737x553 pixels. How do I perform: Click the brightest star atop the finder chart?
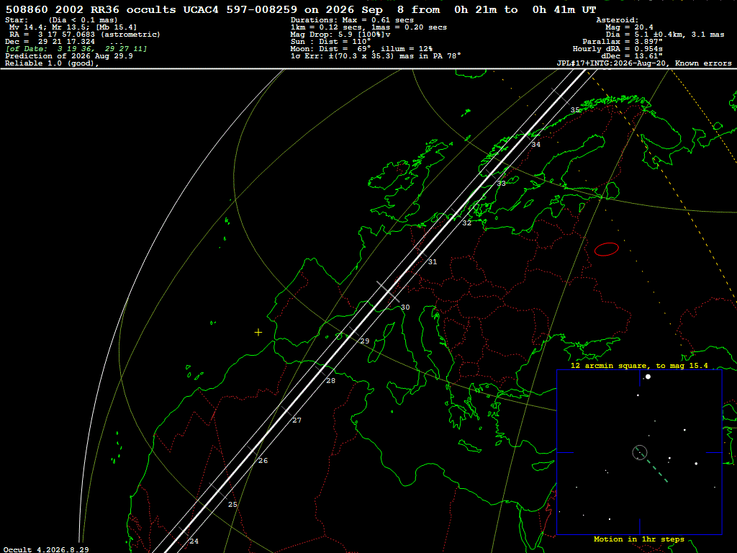pos(648,377)
